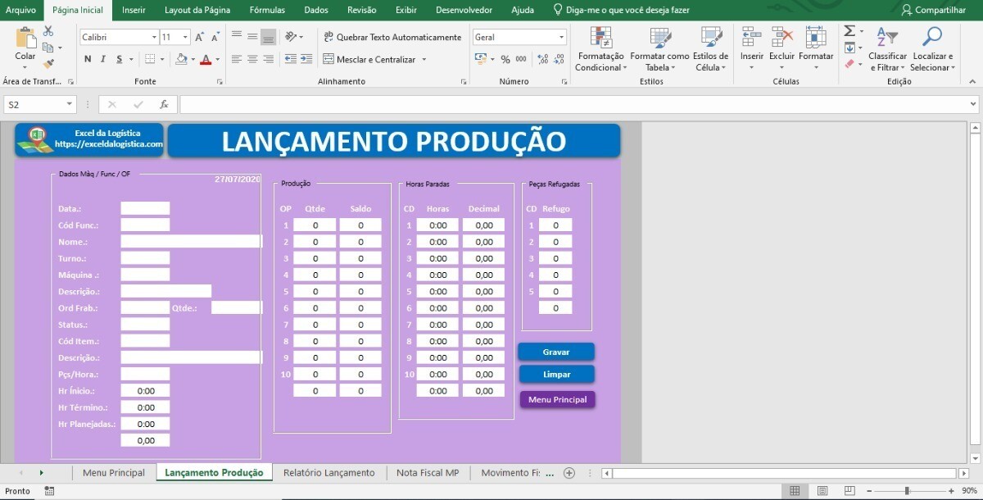Open Formatação Condicional in the ribbon

pyautogui.click(x=600, y=49)
